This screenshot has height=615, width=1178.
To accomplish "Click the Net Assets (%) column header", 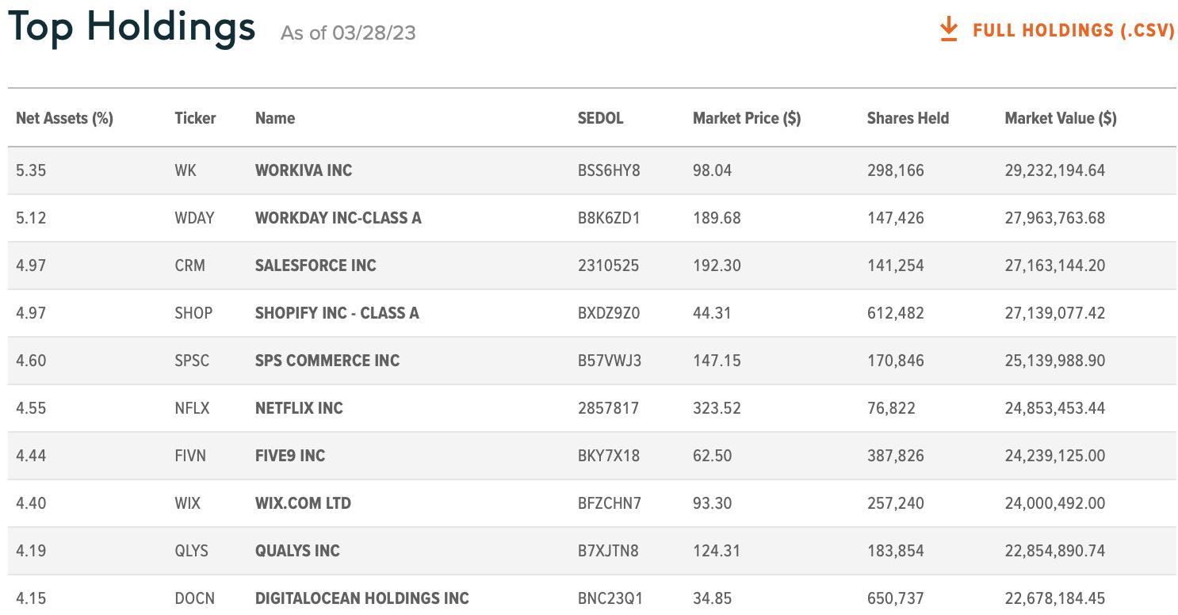I will 64,118.
